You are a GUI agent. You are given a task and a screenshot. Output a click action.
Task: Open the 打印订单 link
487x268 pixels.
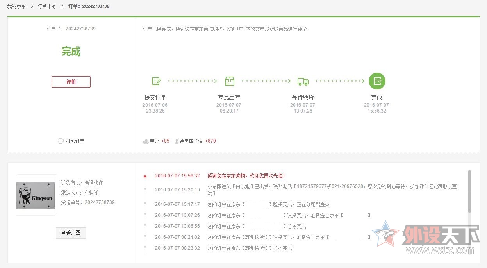coord(75,141)
